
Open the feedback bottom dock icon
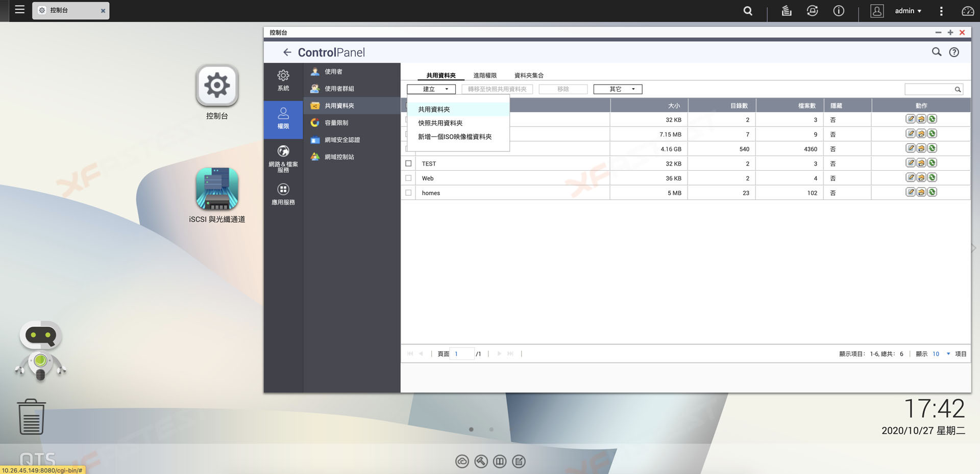(x=519, y=462)
